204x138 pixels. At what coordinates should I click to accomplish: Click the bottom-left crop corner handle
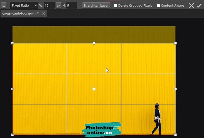(13, 135)
